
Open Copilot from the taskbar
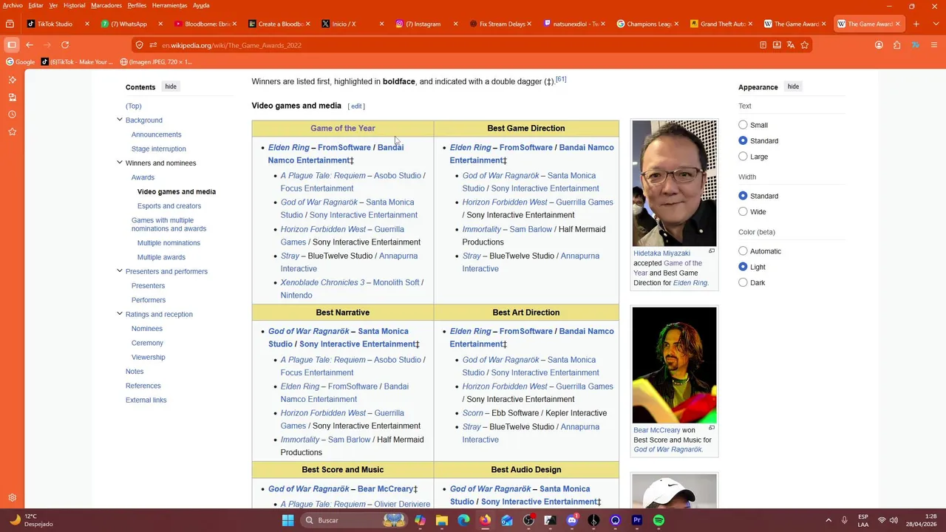click(x=420, y=520)
